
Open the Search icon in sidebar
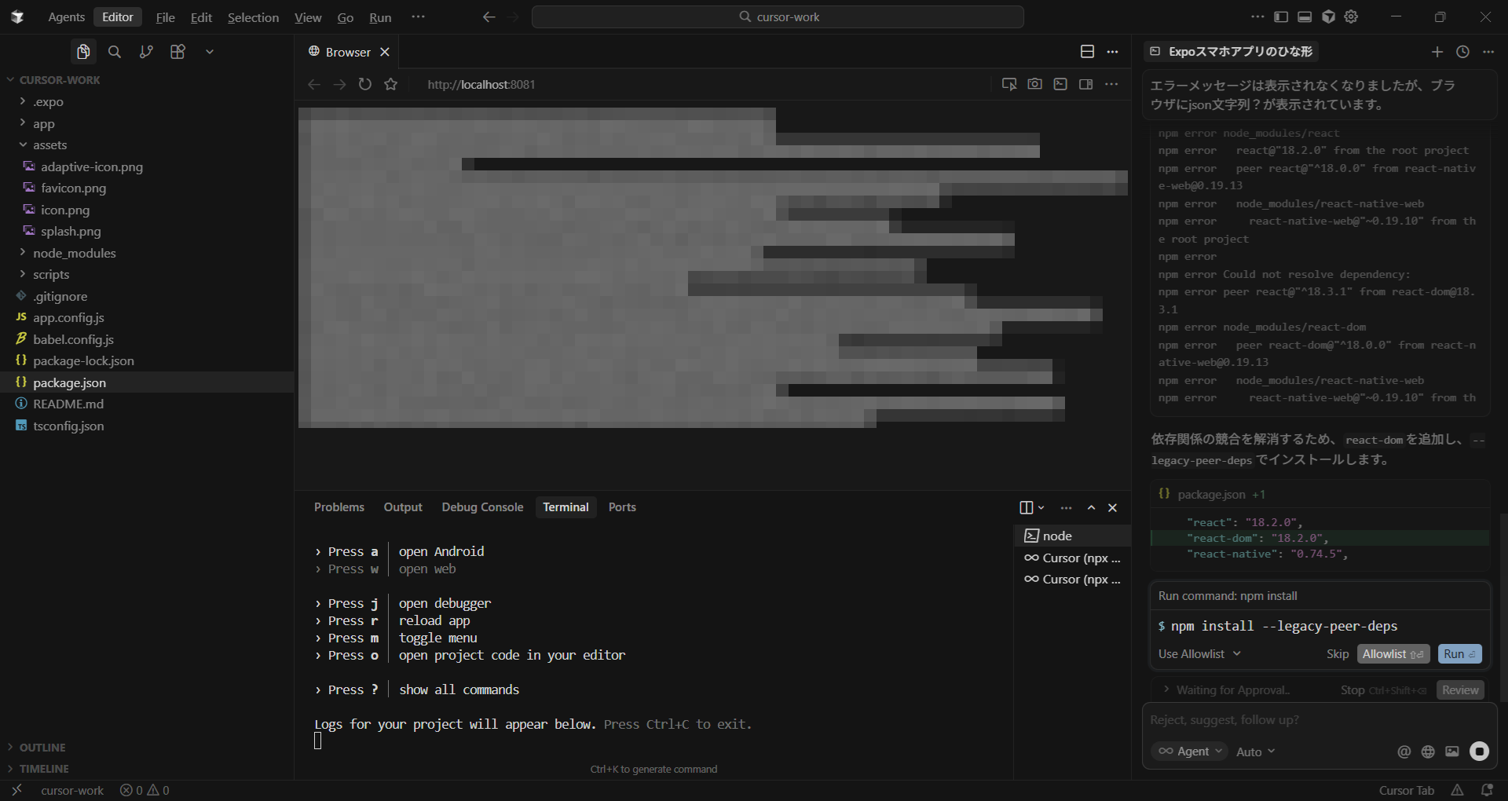tap(115, 52)
